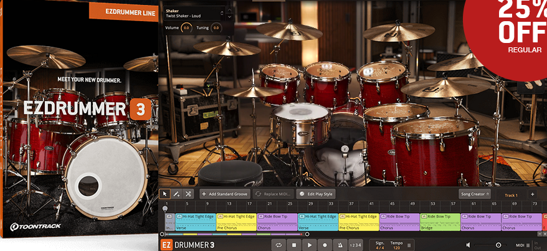Select the arrow pointer tool
Image resolution: width=547 pixels, height=251 pixels.
tap(164, 194)
